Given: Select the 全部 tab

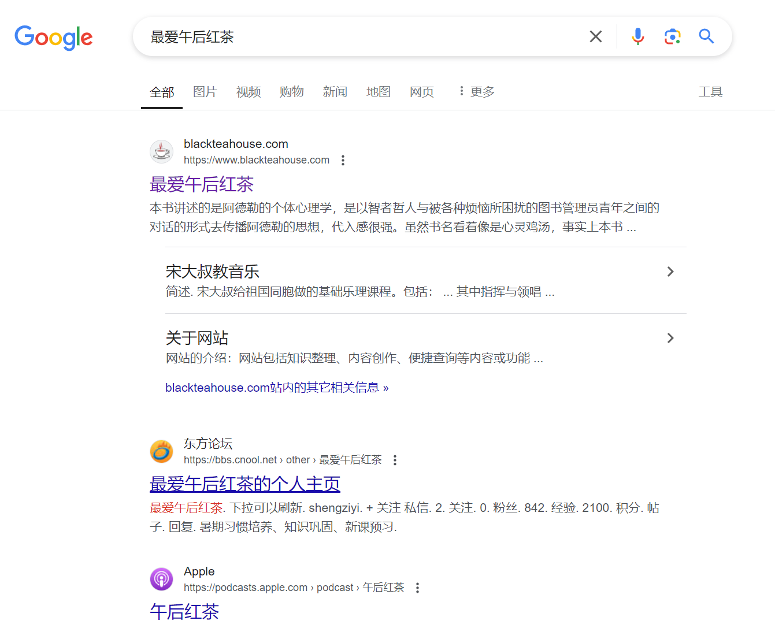Looking at the screenshot, I should coord(162,92).
